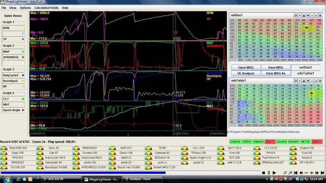Click the up arrow on advTable1 toolbar
The image size is (326, 183).
pos(304,81)
